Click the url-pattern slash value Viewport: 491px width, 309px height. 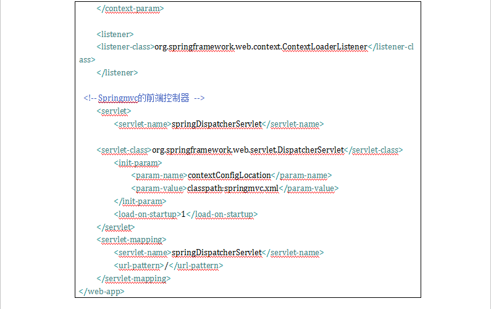point(167,266)
